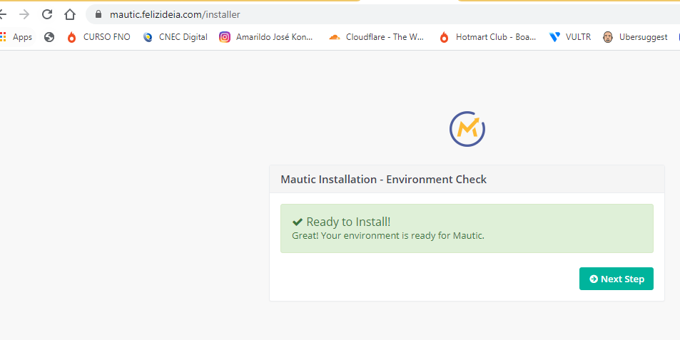Click the VULTR logo icon
Screen dimensions: 680x340
(x=554, y=37)
